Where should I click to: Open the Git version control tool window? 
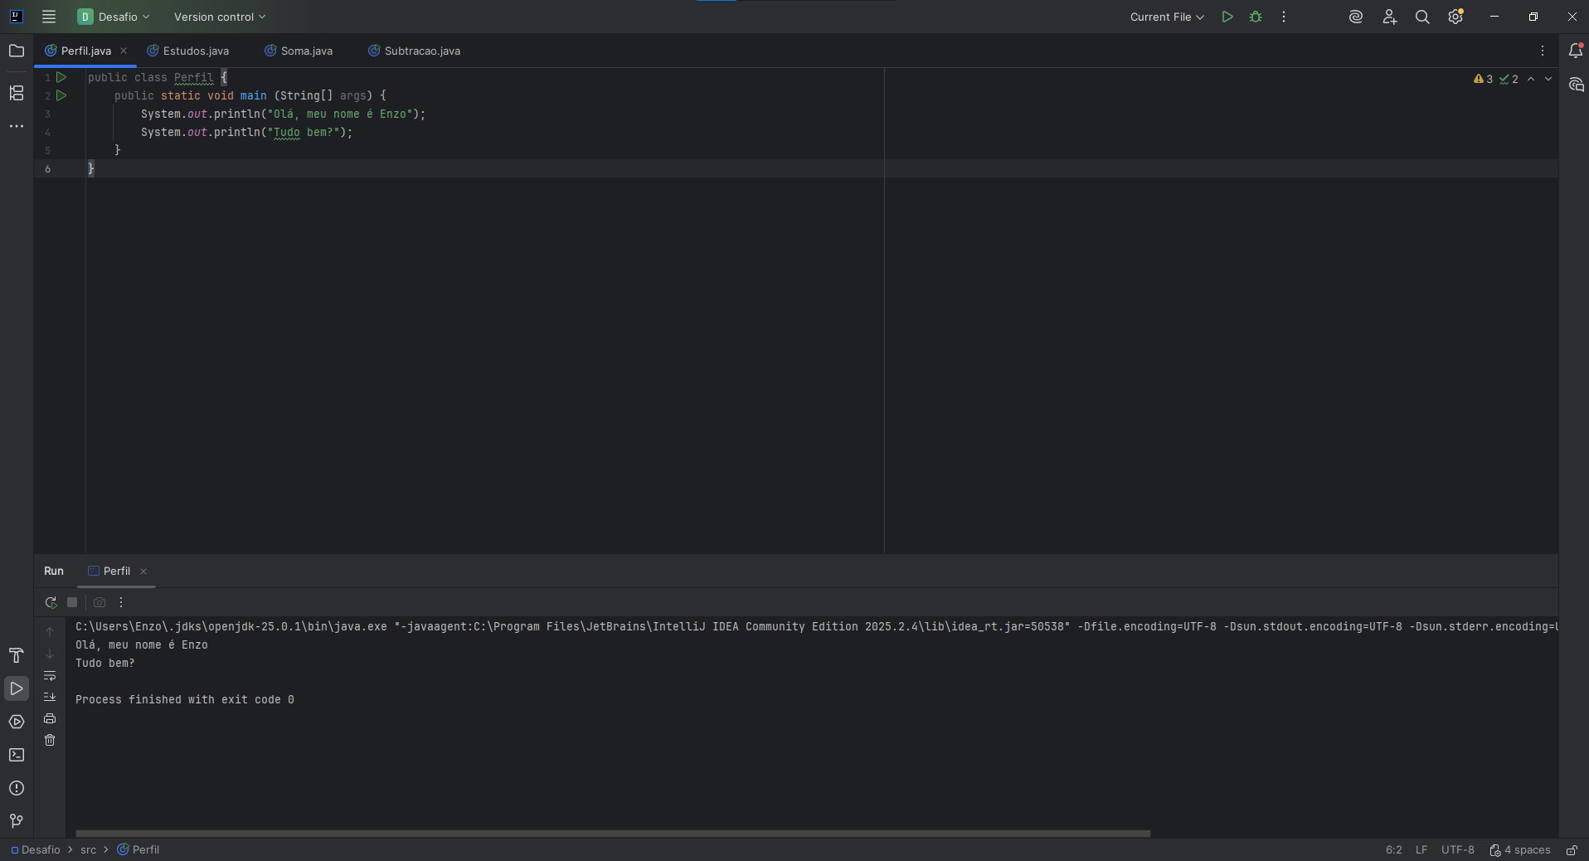[17, 821]
